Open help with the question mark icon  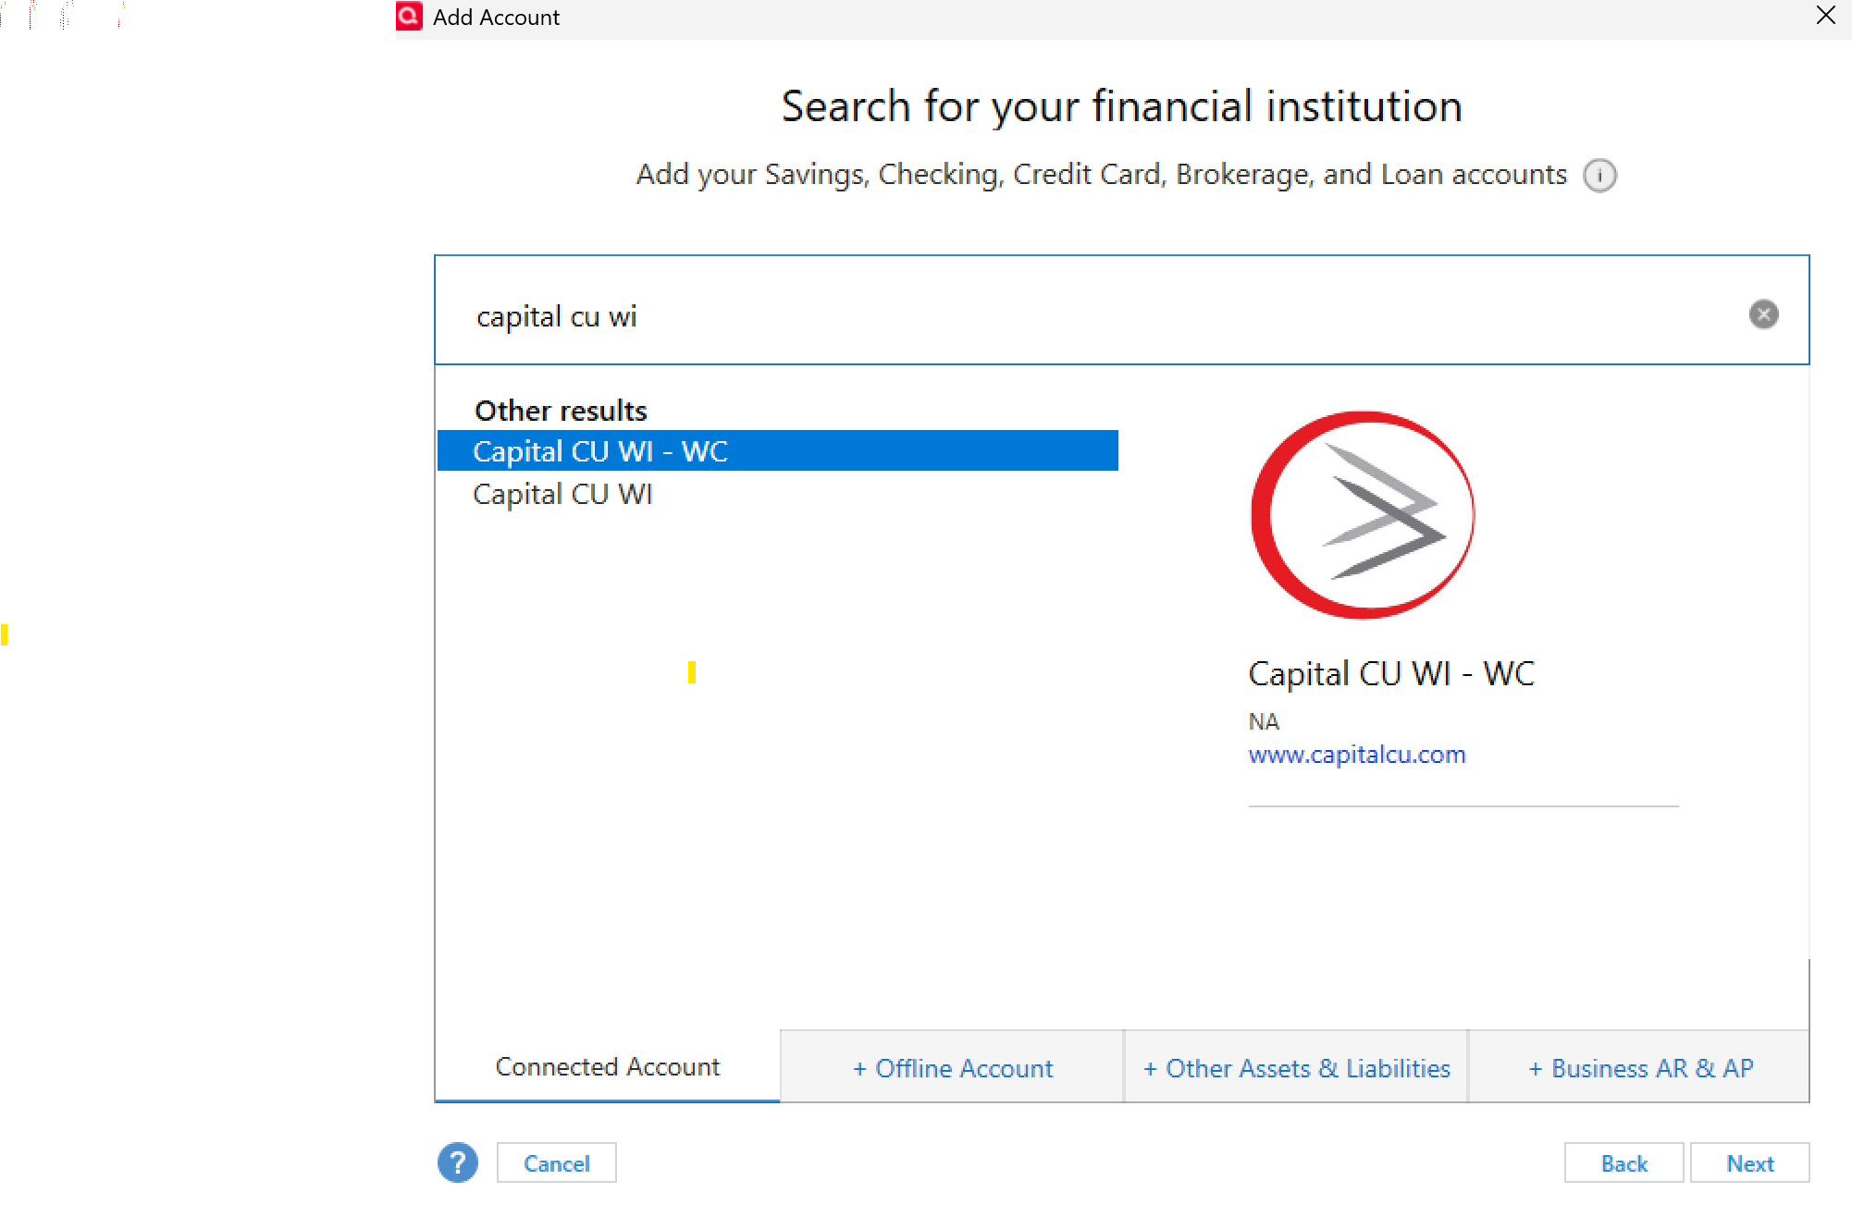pos(458,1162)
